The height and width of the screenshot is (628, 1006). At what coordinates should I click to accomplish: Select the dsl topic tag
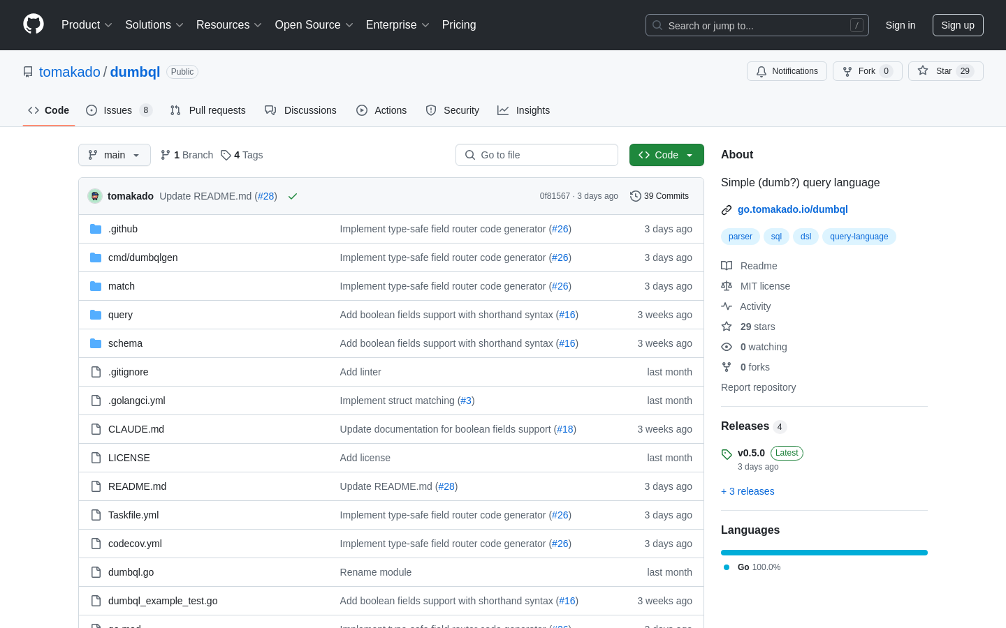(x=805, y=237)
